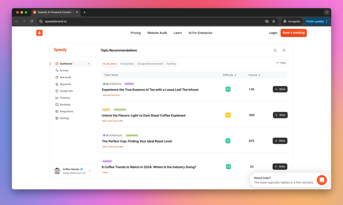Click the Speedy wordmark in sidebar
Screen dimensions: 343x205
click(x=60, y=50)
